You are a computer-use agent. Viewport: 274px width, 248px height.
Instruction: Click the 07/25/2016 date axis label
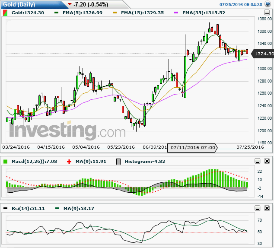250,147
